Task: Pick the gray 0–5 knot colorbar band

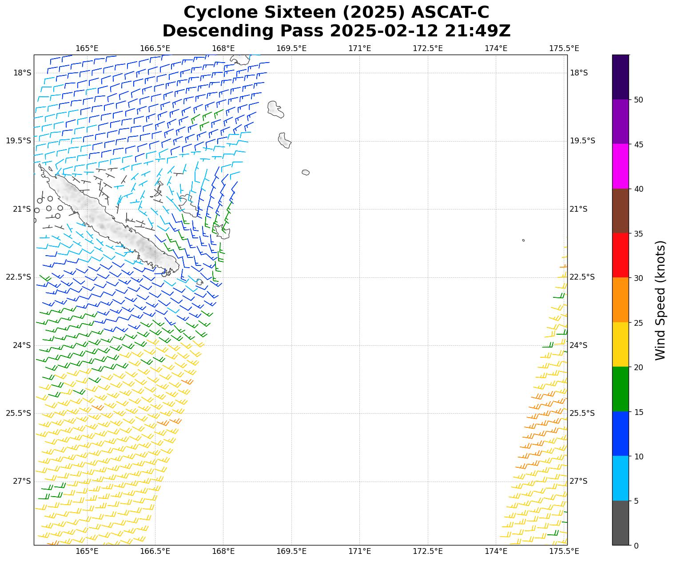Action: tap(620, 523)
